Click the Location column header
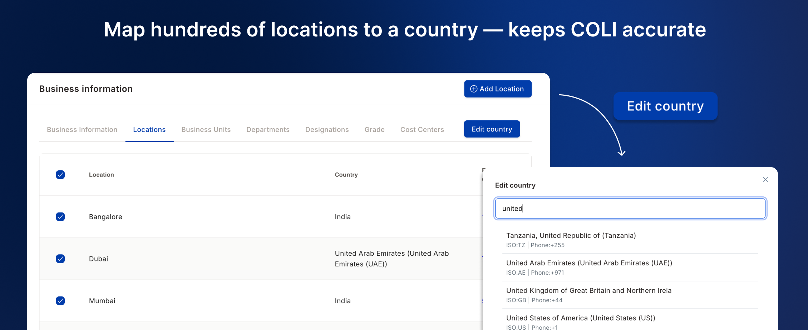The image size is (808, 330). click(x=102, y=175)
